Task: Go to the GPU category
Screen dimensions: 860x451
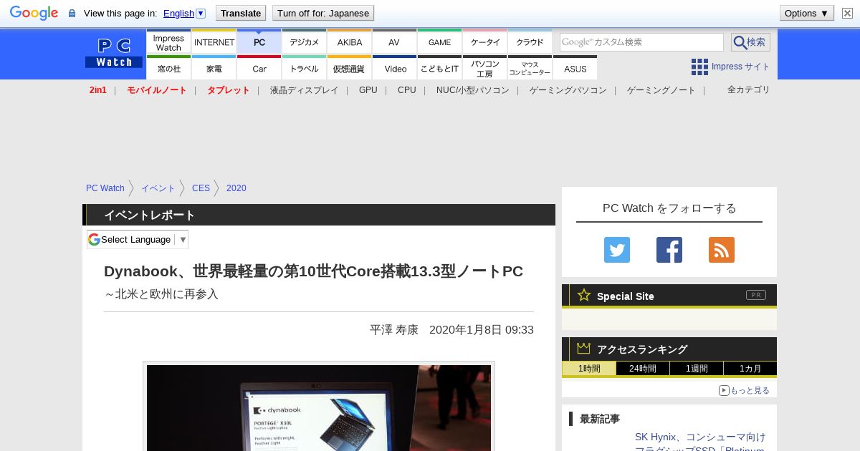Action: (368, 90)
